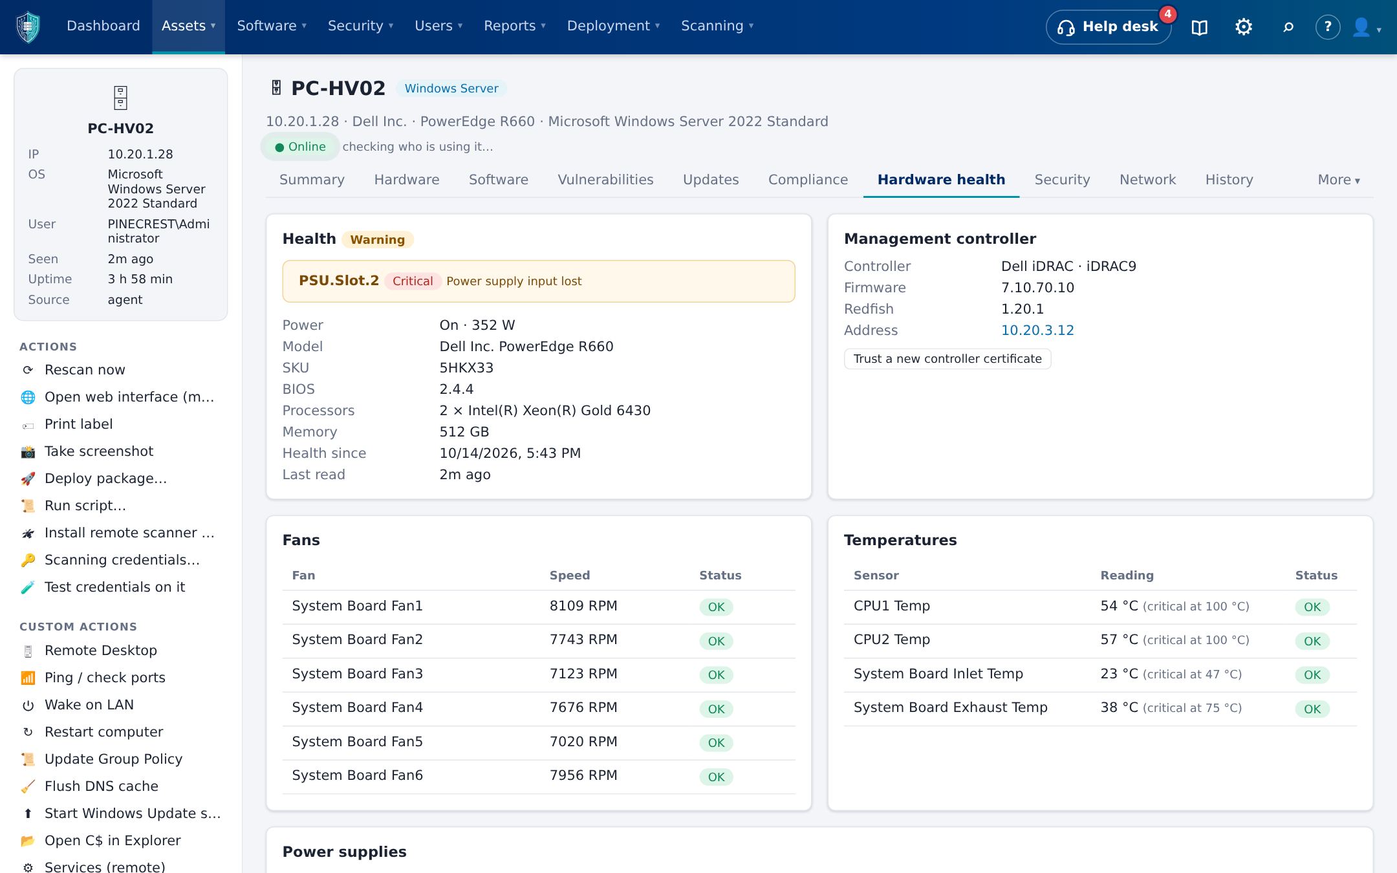Switch to the Network tab
Screen dimensions: 1397x873
[x=1147, y=180]
